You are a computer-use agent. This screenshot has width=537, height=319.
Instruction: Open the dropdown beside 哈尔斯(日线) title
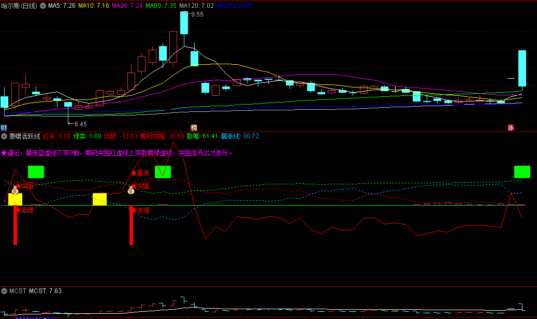[x=43, y=6]
